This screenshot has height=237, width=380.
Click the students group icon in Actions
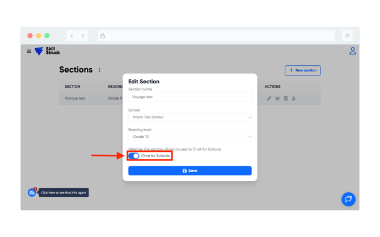tap(277, 99)
